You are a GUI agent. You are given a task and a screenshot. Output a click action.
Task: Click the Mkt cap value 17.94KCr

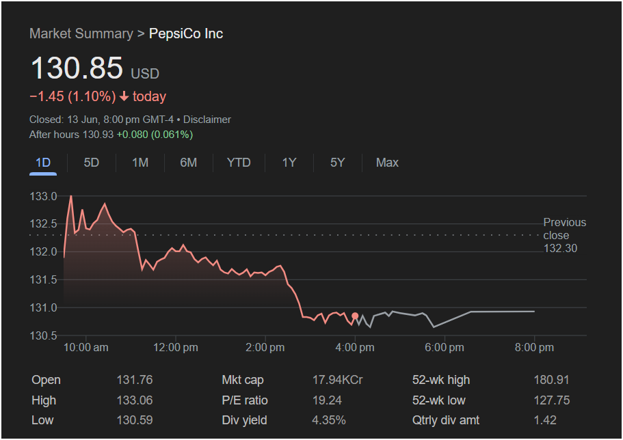[x=337, y=380]
